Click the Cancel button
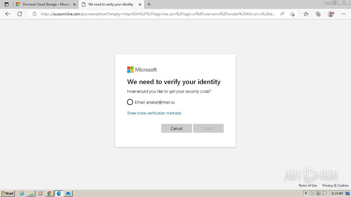 tap(176, 128)
